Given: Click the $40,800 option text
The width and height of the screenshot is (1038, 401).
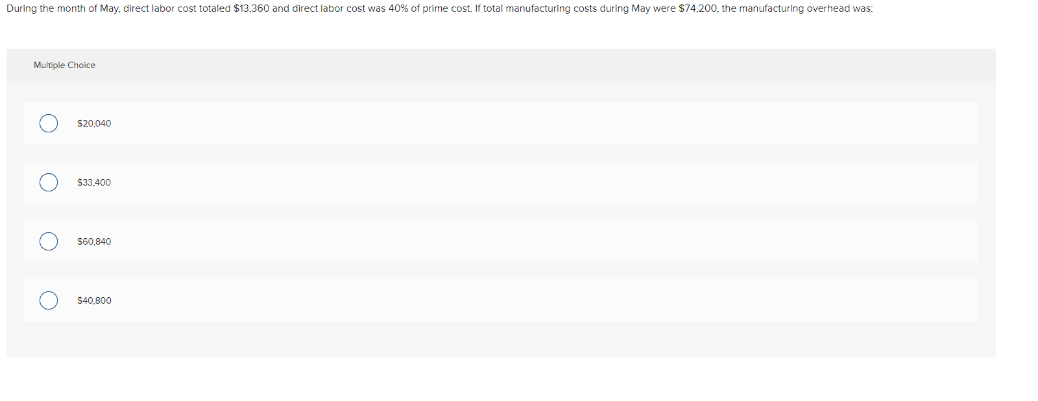Looking at the screenshot, I should 94,300.
